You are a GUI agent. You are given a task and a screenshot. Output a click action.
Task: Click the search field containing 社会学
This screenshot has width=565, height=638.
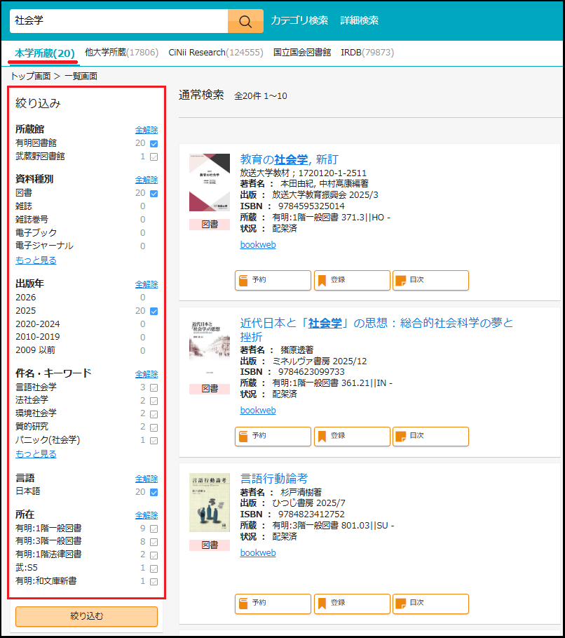[118, 21]
